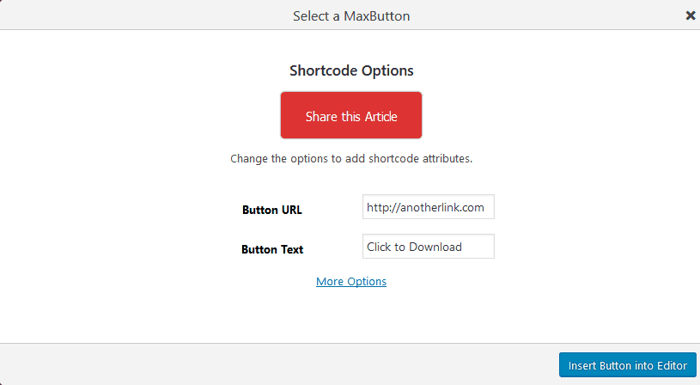
Task: Click the shortcode attributes instruction text
Action: pos(350,159)
